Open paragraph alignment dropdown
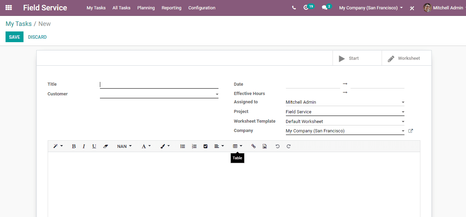 (219, 146)
